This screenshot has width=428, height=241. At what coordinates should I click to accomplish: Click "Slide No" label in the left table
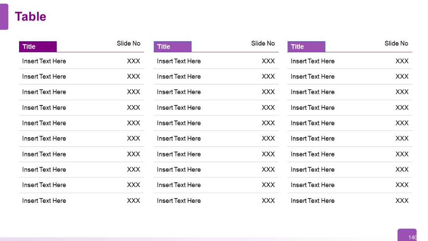(x=128, y=43)
